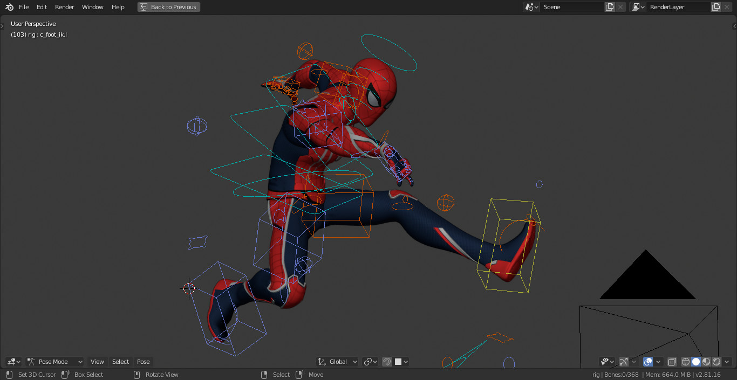The width and height of the screenshot is (737, 380).
Task: Click the snap target color swatch
Action: [x=398, y=362]
